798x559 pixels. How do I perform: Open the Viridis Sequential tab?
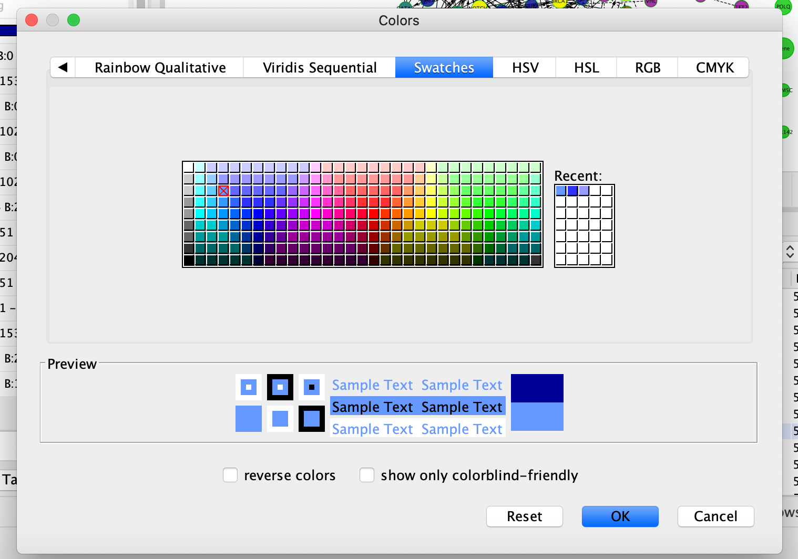[320, 68]
